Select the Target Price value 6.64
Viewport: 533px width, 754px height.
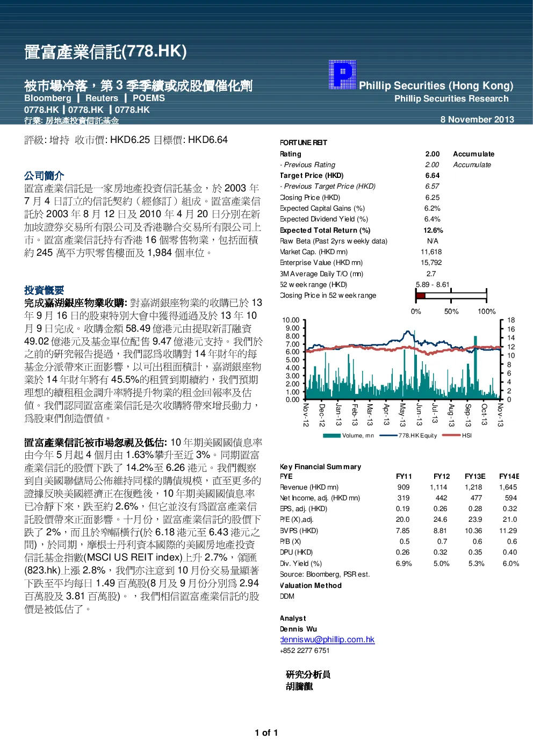tap(433, 175)
